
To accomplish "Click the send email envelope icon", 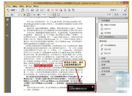I will (x=42, y=10).
